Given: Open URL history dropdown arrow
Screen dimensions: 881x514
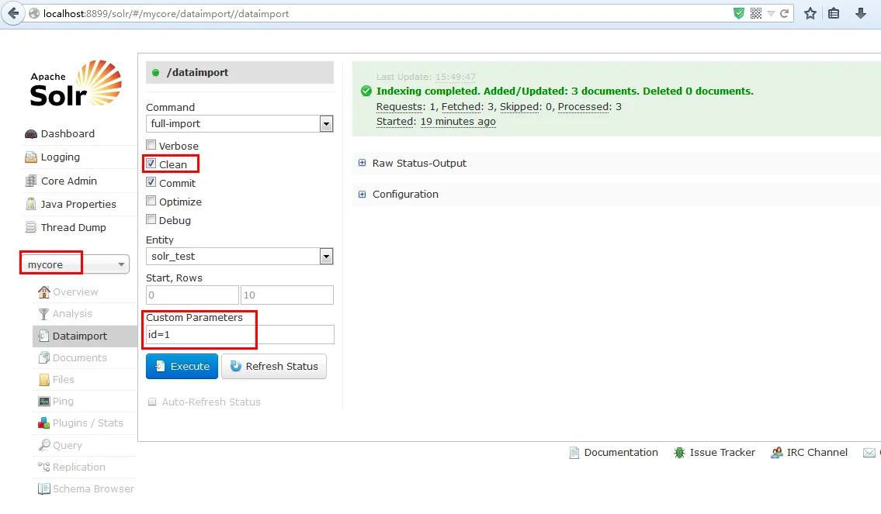Looking at the screenshot, I should click(771, 13).
